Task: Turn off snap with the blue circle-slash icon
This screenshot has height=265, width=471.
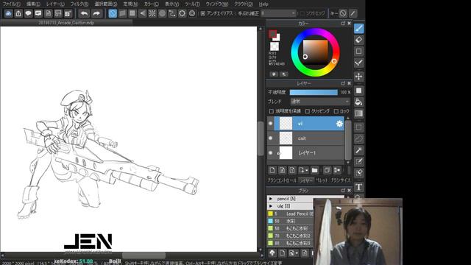Action: (x=113, y=13)
